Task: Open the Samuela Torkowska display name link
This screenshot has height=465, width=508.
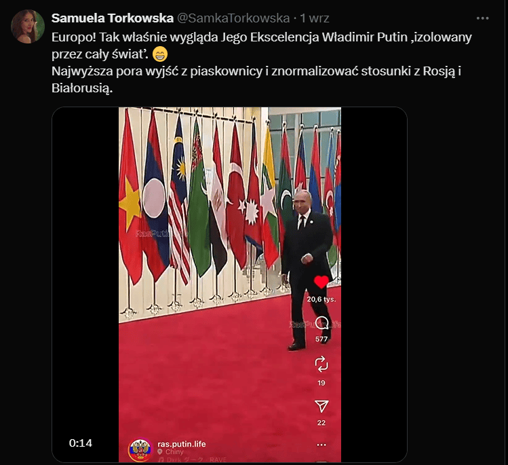Action: tap(113, 18)
